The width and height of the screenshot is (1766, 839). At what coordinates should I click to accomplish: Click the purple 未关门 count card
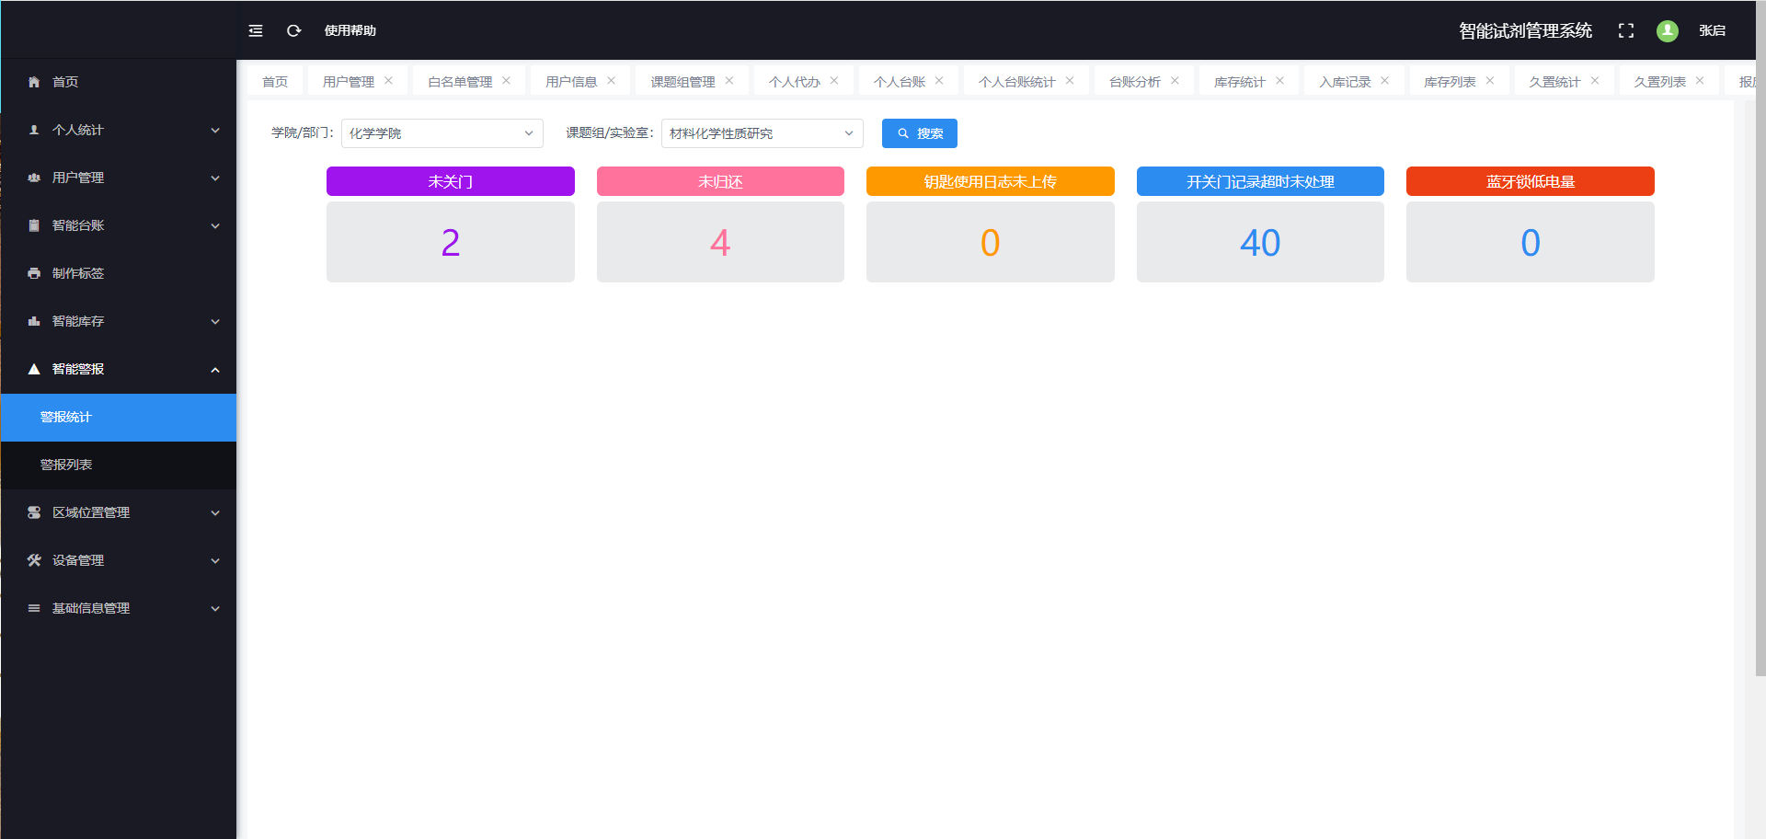[450, 242]
